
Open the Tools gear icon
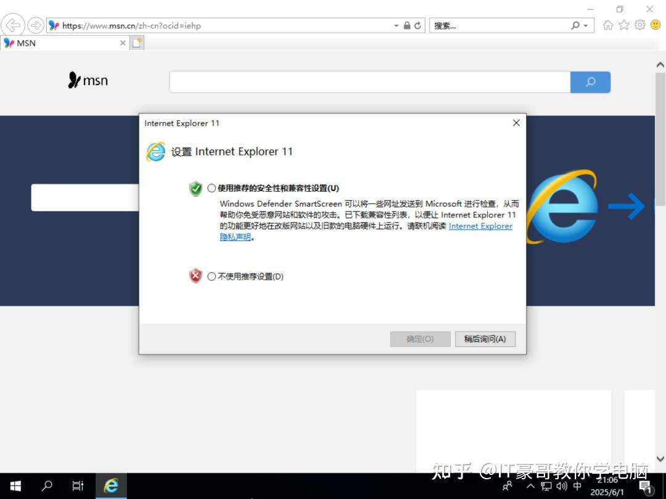pyautogui.click(x=640, y=25)
